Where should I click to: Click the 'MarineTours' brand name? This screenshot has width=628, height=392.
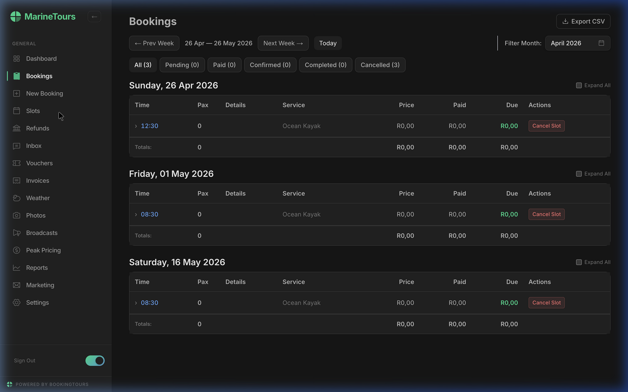(50, 17)
